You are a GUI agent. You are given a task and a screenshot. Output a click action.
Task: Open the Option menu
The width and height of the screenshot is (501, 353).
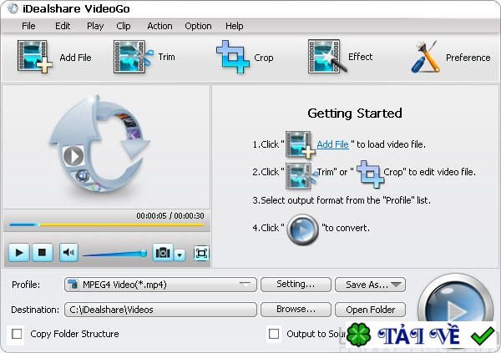click(198, 26)
